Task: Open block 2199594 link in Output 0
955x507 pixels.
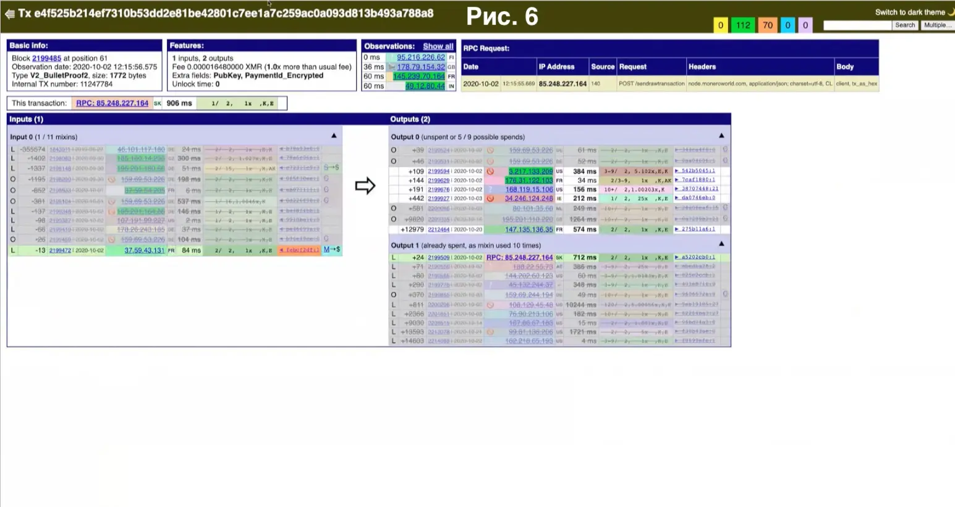Action: point(439,171)
